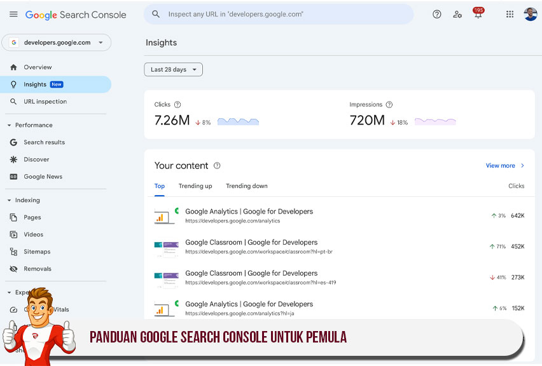Open the Google apps grid
This screenshot has height=366, width=542.
point(510,14)
